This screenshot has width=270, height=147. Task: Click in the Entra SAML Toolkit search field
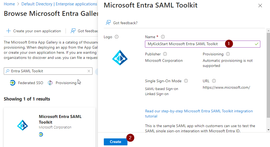tap(48, 71)
